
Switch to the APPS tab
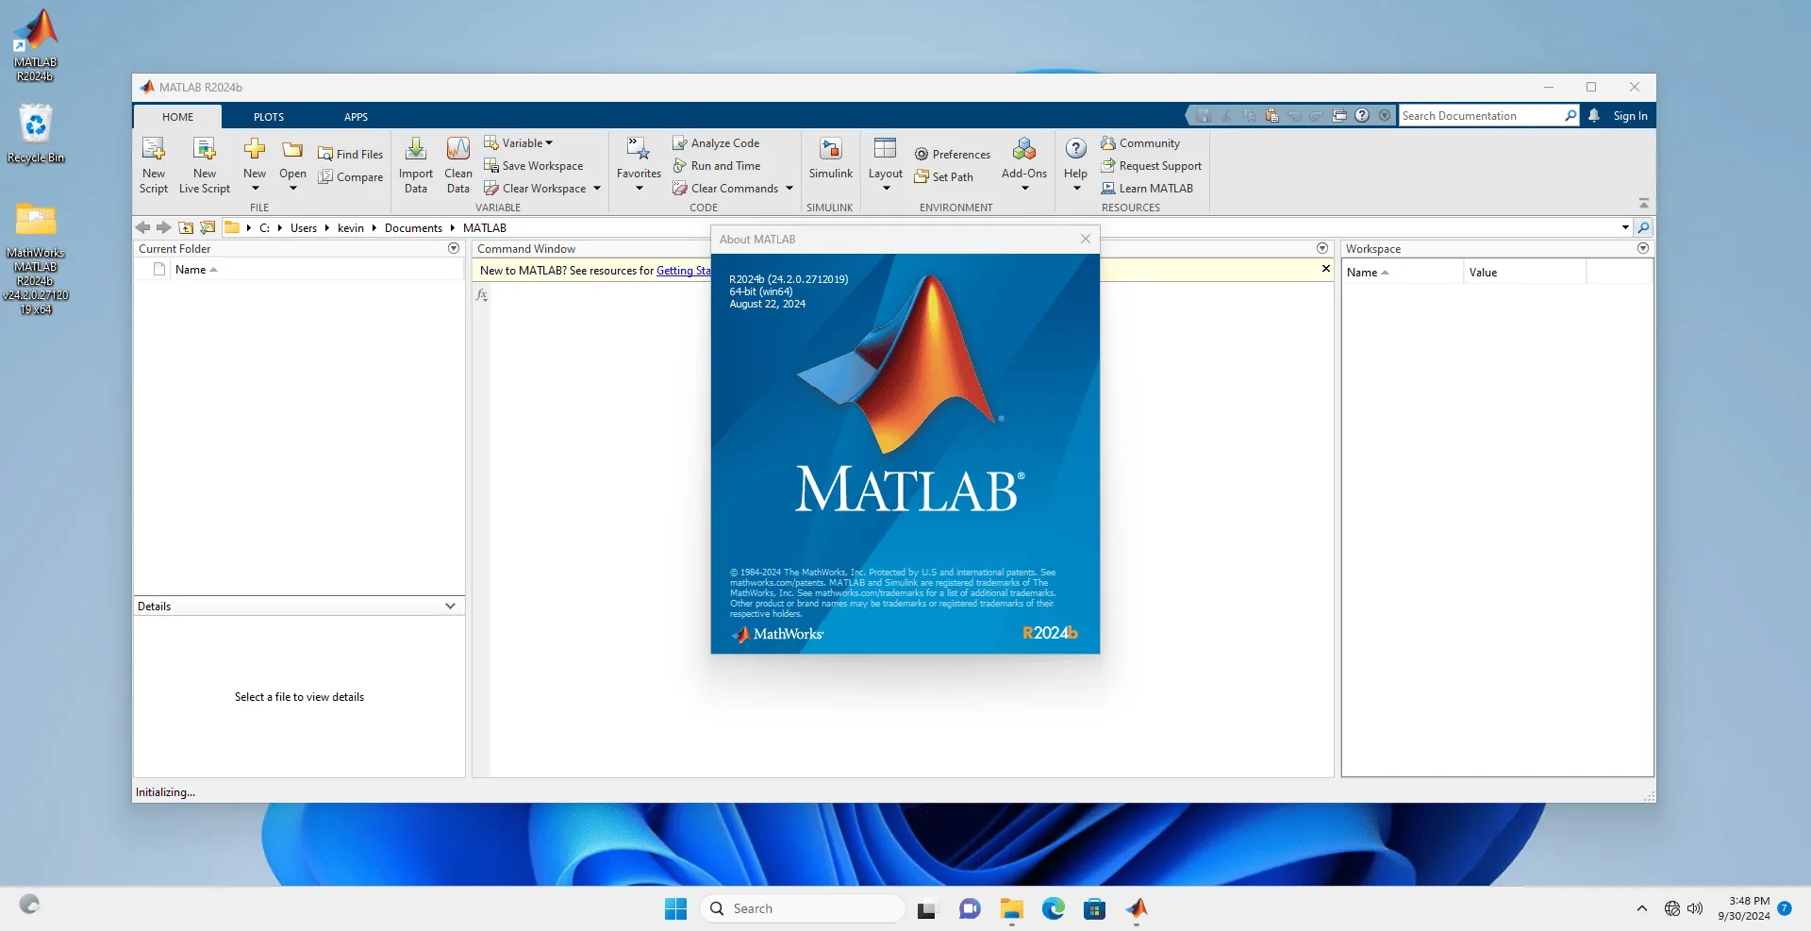pyautogui.click(x=356, y=117)
